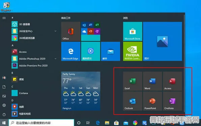The height and width of the screenshot is (126, 201).
Task: Open the Power options button
Action: tap(4, 115)
